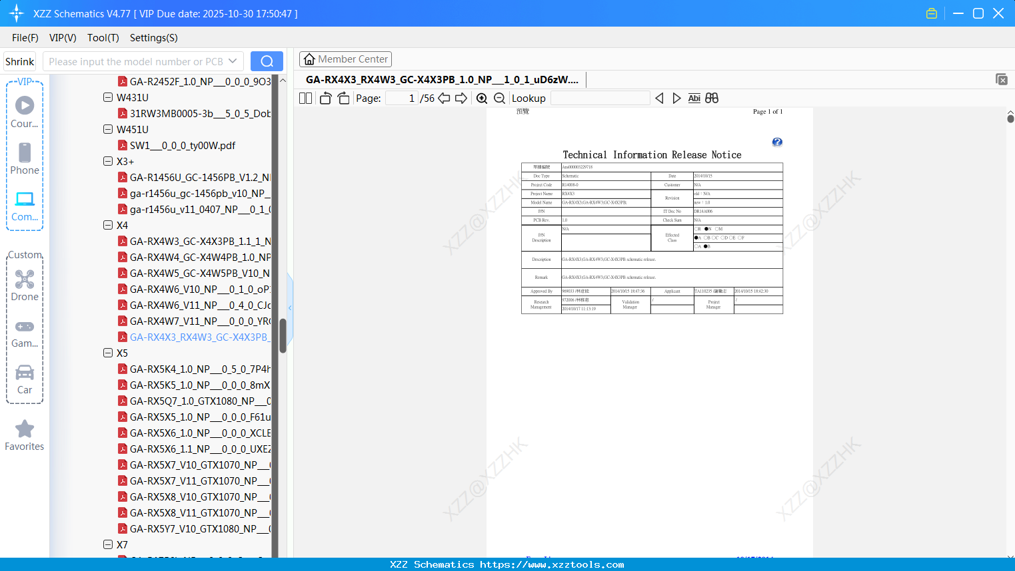Open GA-RX4W5_GC-X4W5PB_V10 file
1015x571 pixels.
(201, 273)
